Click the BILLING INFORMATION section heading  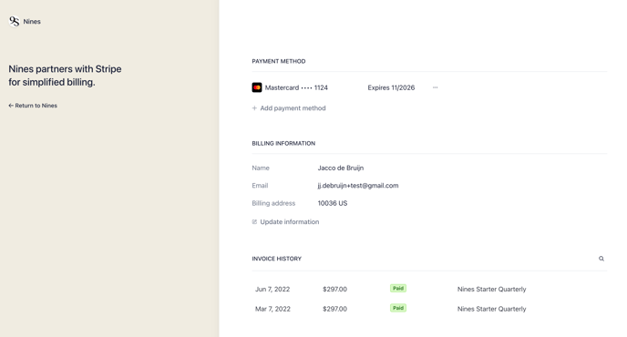tap(283, 143)
